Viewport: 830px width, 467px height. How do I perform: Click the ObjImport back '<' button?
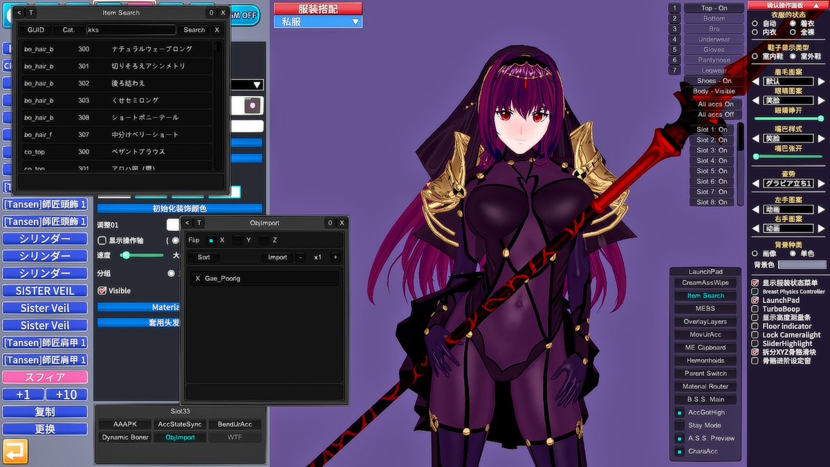187,223
